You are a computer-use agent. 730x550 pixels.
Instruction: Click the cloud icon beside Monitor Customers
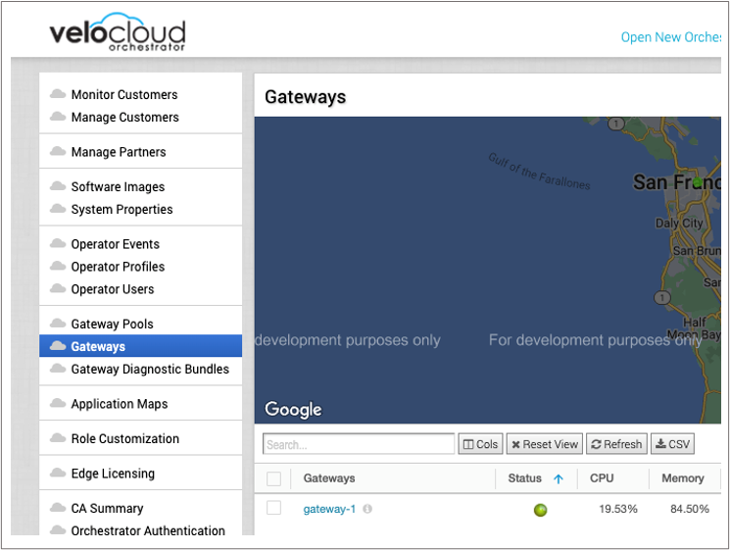click(x=58, y=93)
